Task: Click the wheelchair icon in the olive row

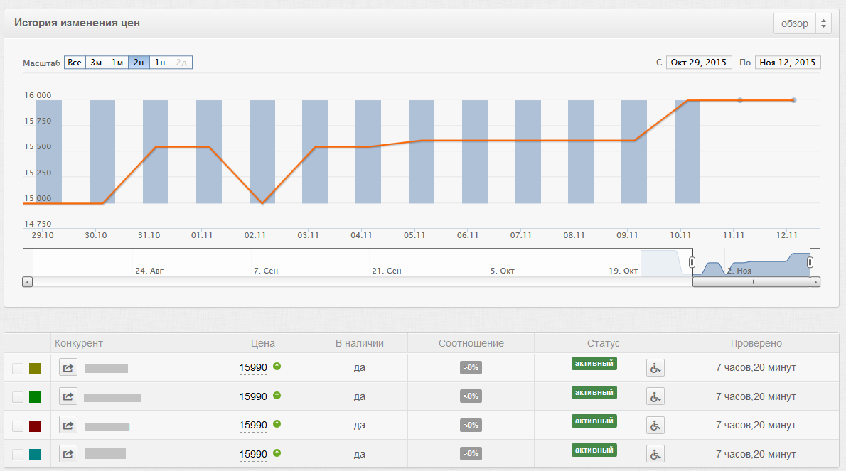Action: (655, 367)
